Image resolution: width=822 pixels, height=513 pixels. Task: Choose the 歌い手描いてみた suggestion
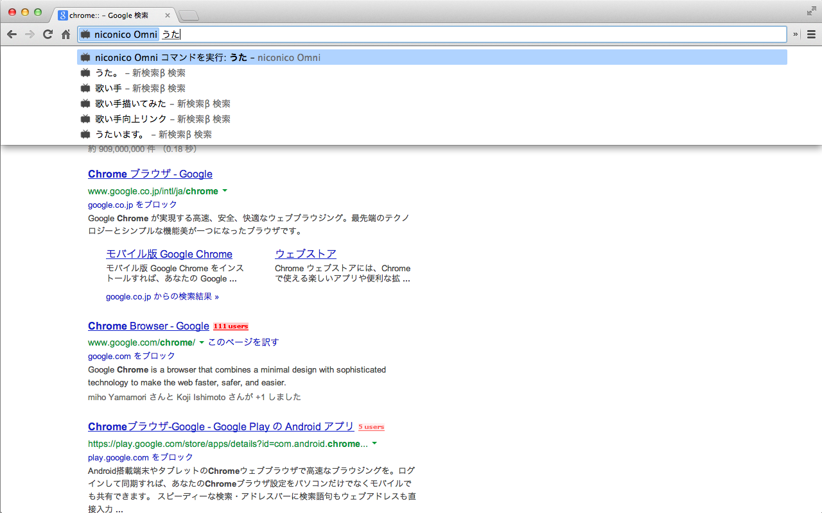click(432, 104)
